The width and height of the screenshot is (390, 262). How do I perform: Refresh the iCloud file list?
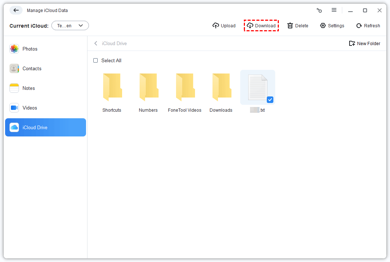368,25
